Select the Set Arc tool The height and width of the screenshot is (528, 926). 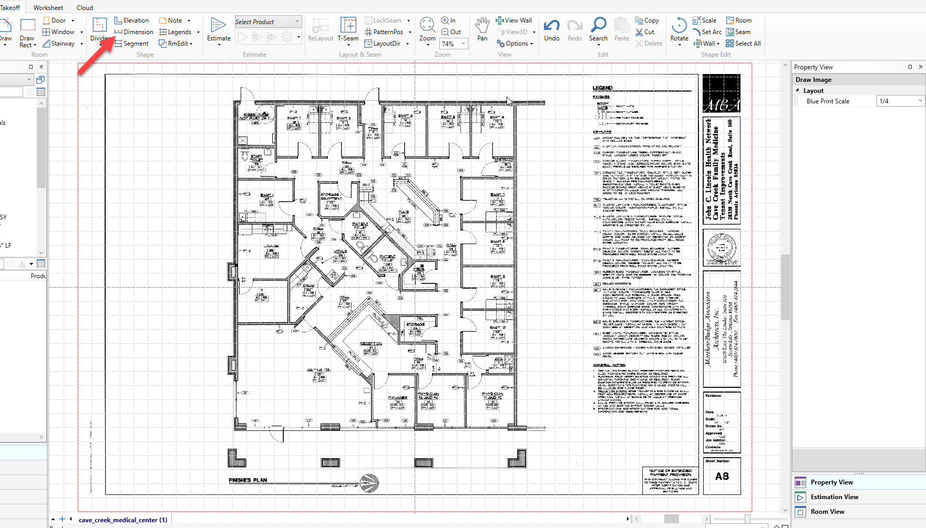click(707, 32)
